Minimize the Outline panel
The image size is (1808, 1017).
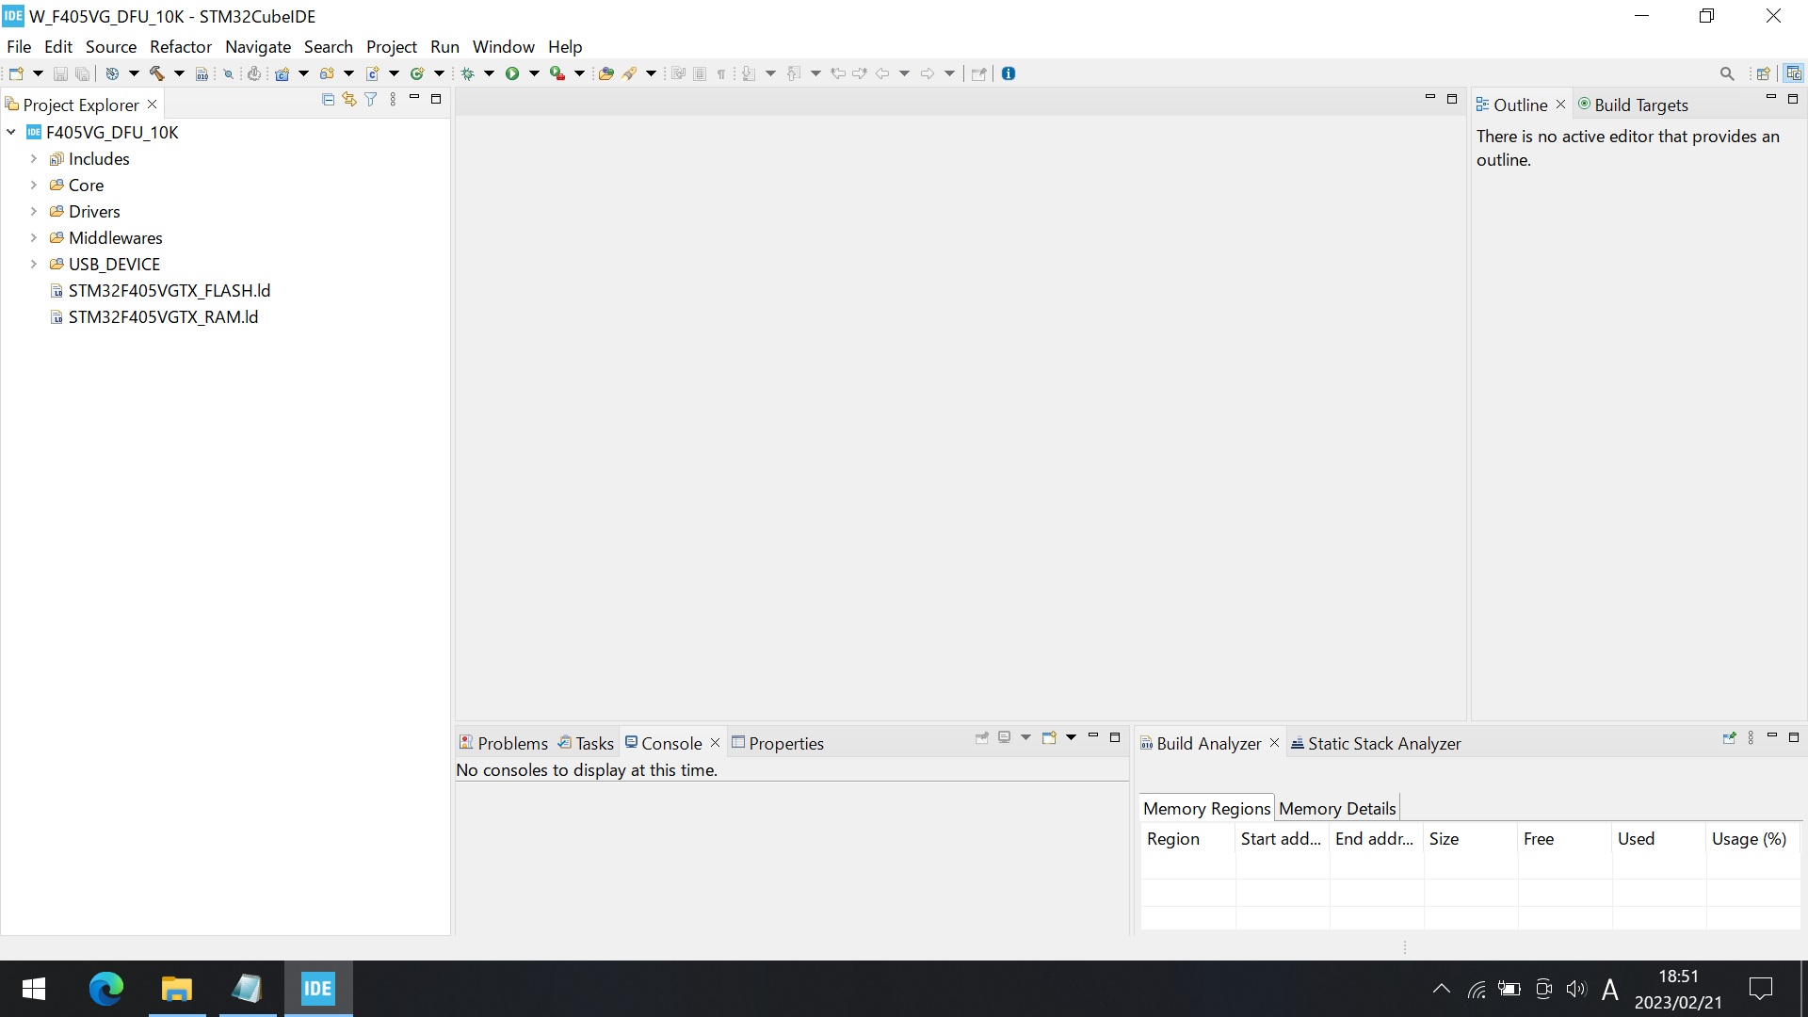pyautogui.click(x=1770, y=98)
